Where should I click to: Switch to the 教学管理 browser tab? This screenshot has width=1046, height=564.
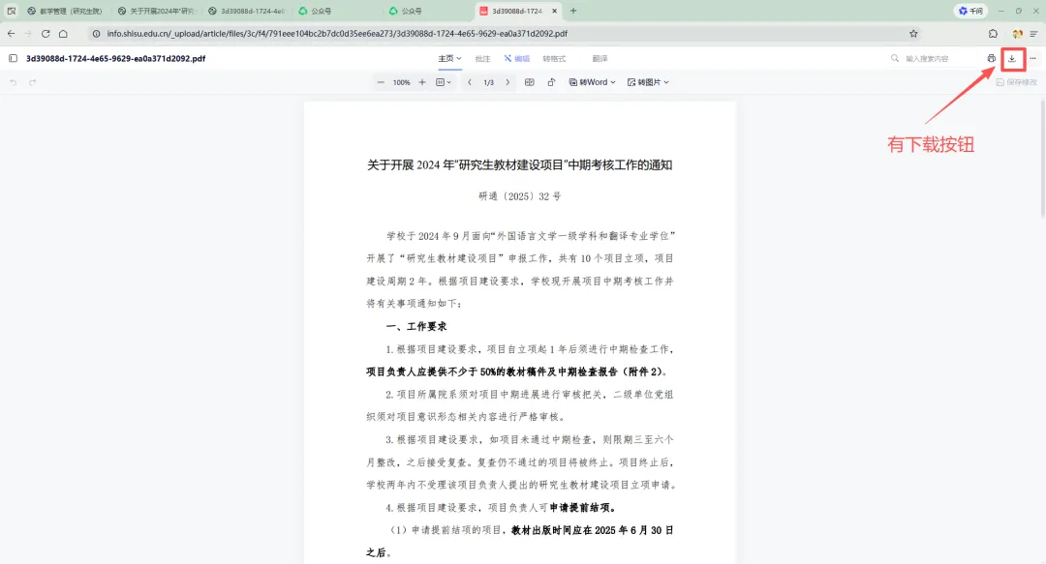(65, 11)
